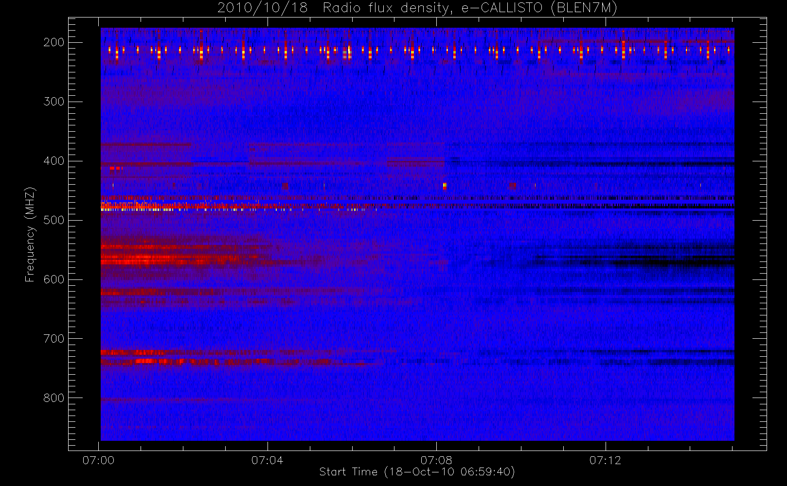The height and width of the screenshot is (486, 787).
Task: Select the 400 frequency tick label
Action: [54, 161]
